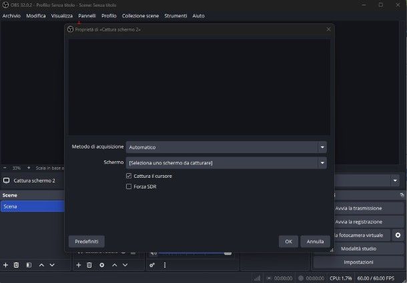Click the virtual camera settings gear icon

398,235
